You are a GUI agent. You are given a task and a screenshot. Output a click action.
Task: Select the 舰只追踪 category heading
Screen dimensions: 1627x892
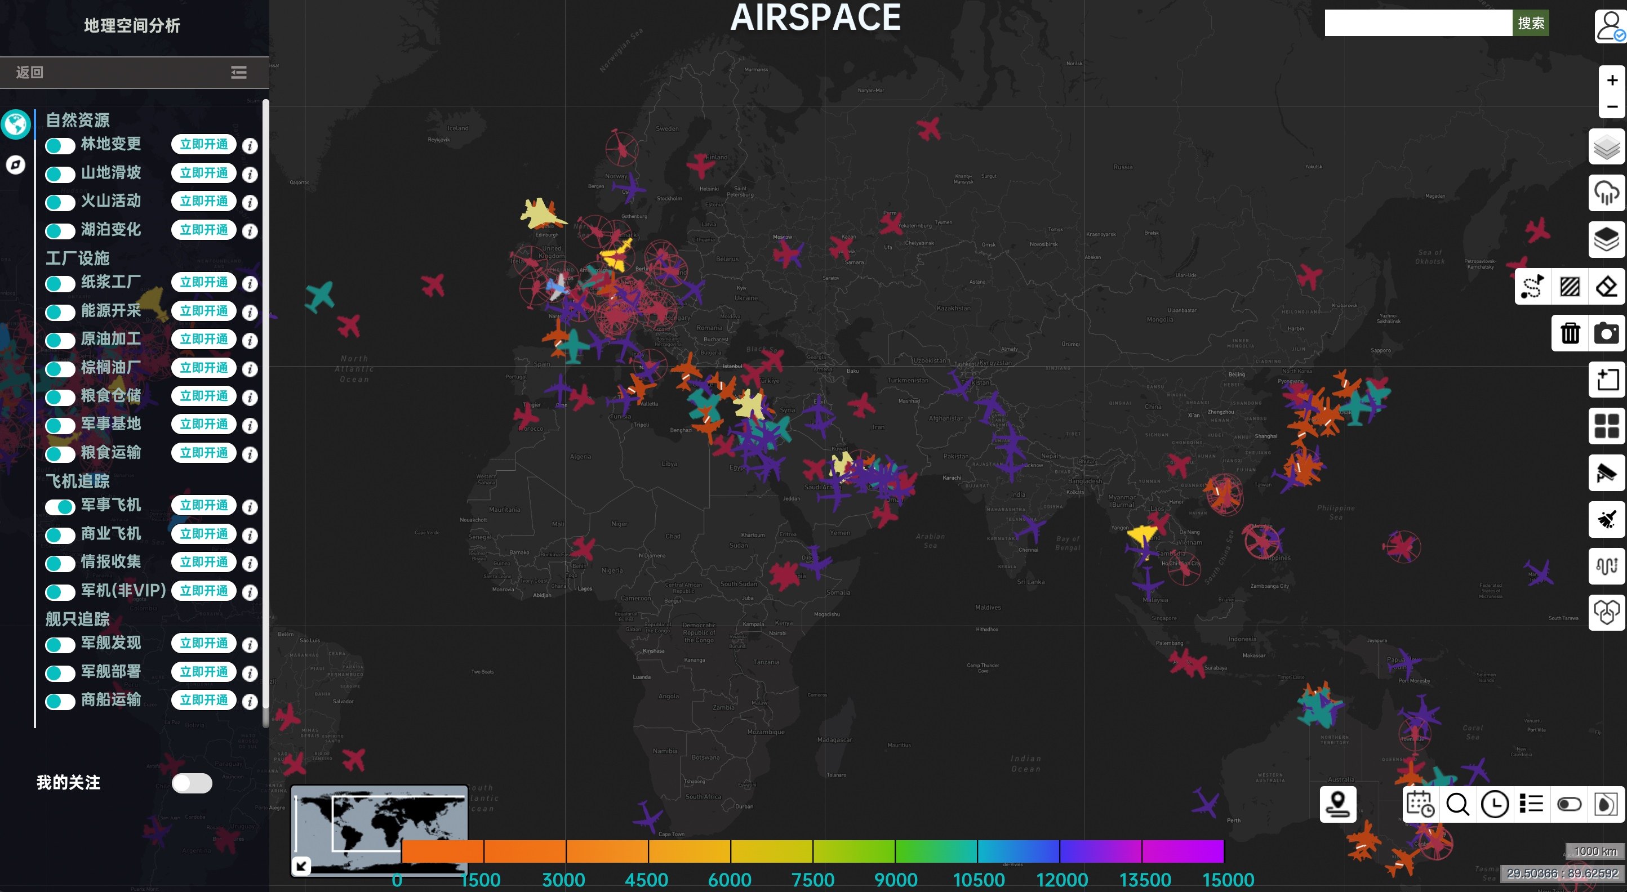(x=78, y=619)
